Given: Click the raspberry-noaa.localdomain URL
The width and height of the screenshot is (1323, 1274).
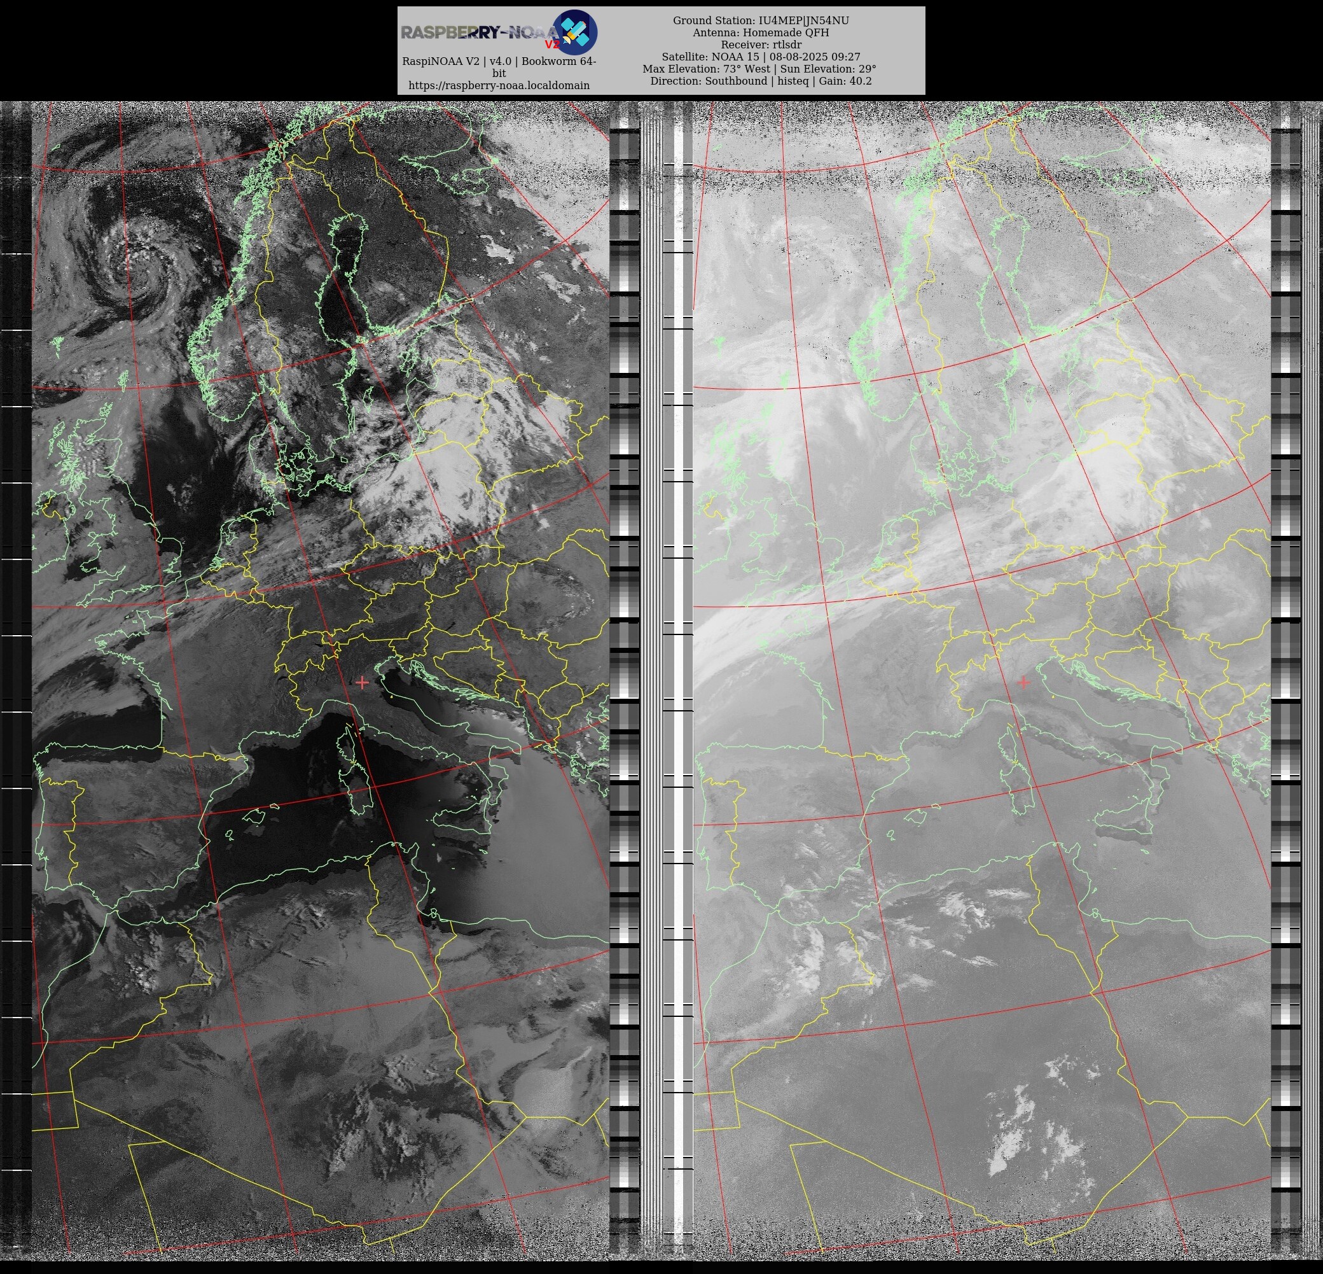Looking at the screenshot, I should tap(499, 86).
